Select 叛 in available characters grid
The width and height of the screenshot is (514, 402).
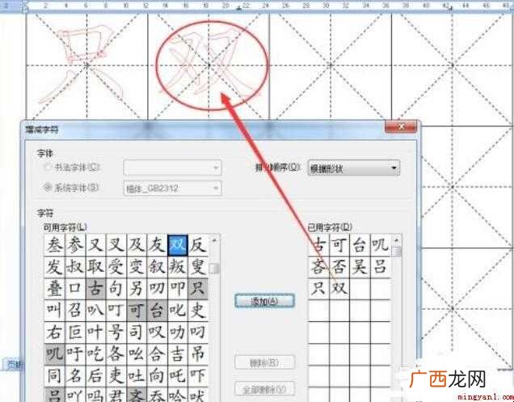[178, 267]
